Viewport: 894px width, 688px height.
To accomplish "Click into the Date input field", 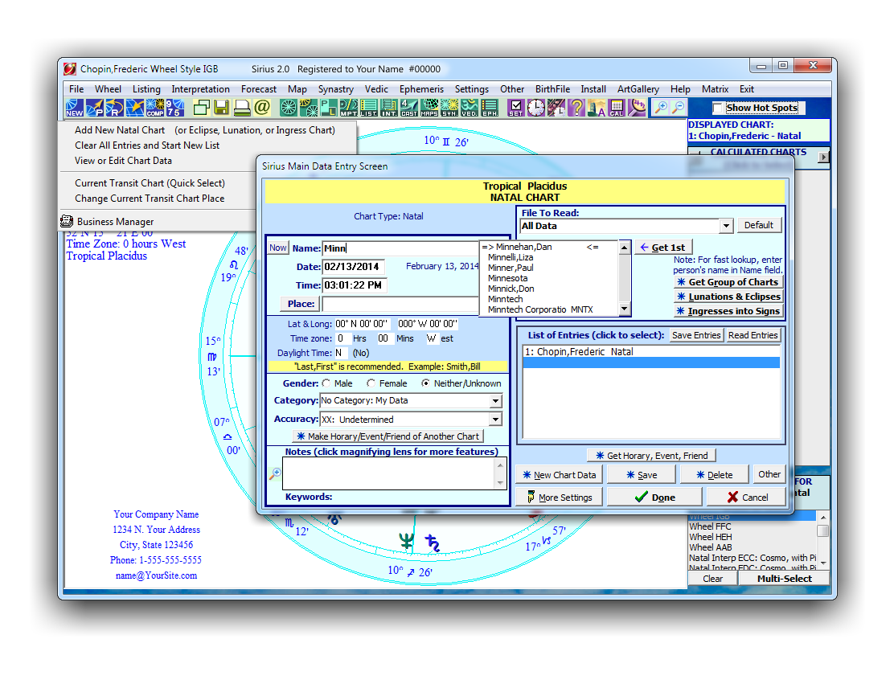I will click(x=353, y=266).
